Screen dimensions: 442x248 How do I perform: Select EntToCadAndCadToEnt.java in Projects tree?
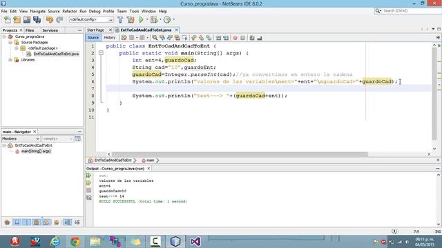(x=56, y=54)
